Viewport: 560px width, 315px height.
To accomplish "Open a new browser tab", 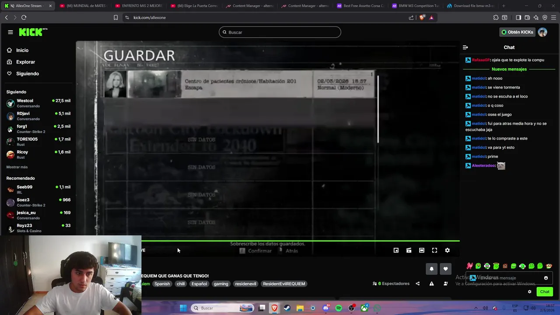I will click(504, 6).
